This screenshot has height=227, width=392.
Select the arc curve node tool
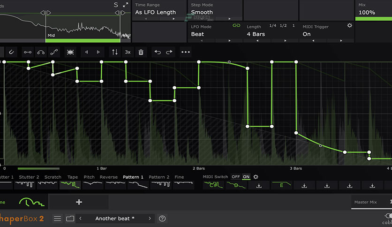point(41,52)
